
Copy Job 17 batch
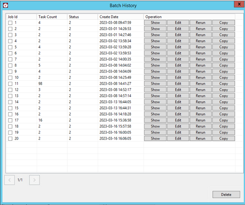pyautogui.click(x=224, y=120)
